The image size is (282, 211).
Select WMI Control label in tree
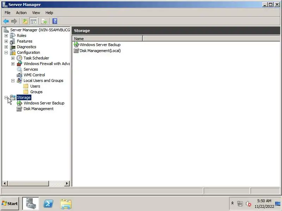[x=34, y=75]
